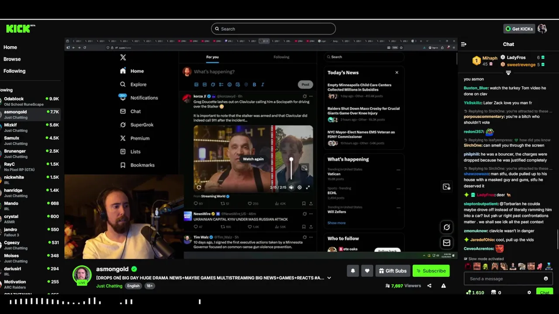Click the Get KICKs button
This screenshot has width=559, height=314.
(x=519, y=29)
